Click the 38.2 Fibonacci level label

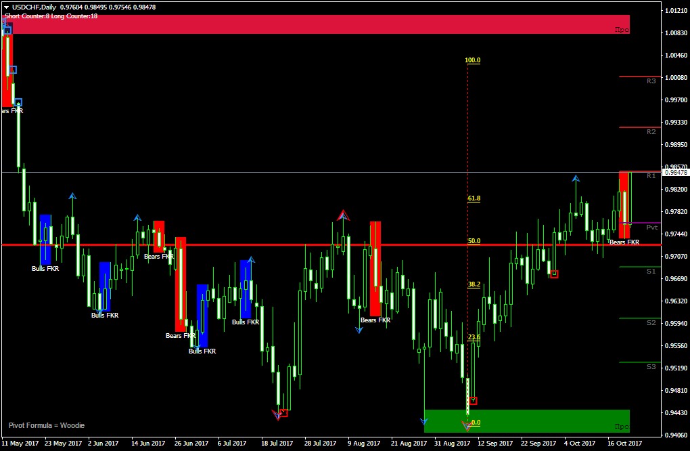coord(474,284)
